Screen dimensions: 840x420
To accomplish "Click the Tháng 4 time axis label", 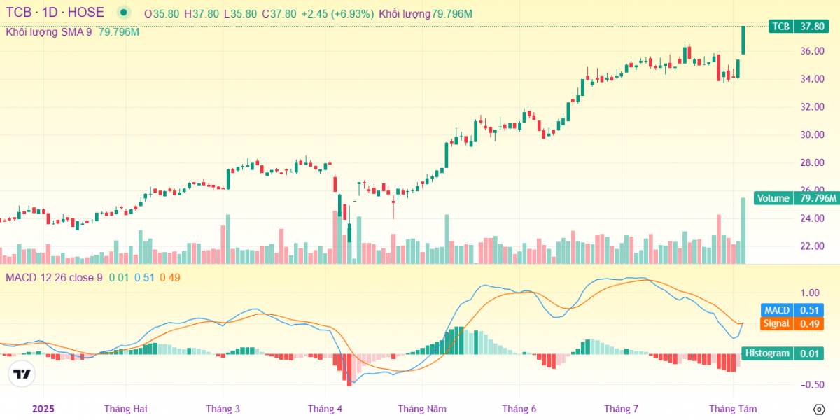I will pos(325,409).
